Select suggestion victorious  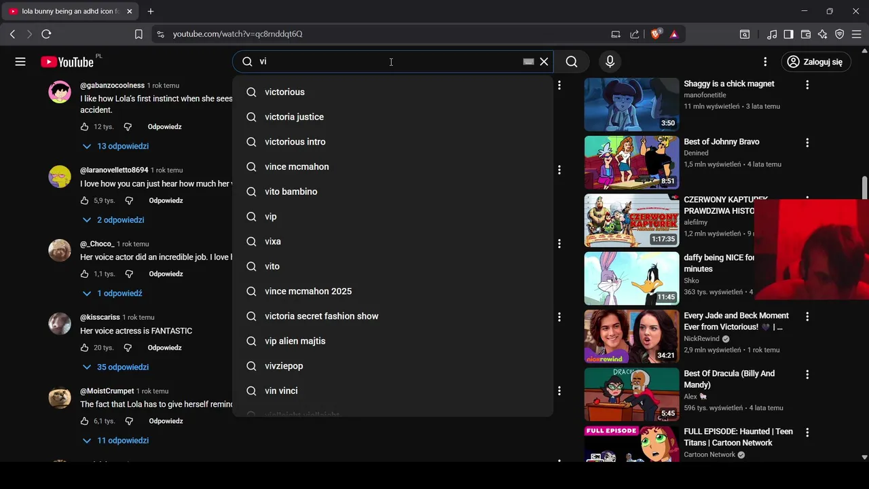393,92
